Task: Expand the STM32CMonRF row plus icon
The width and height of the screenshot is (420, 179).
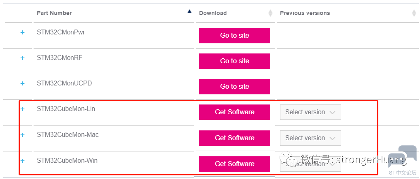Action: (23, 58)
